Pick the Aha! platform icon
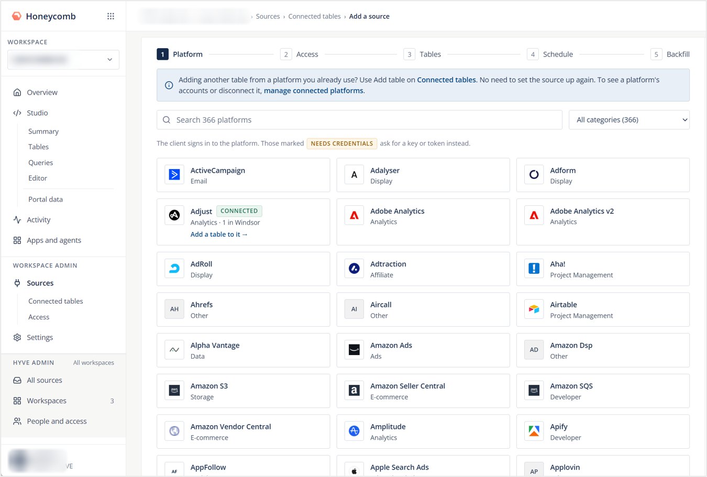The width and height of the screenshot is (707, 477). [534, 269]
